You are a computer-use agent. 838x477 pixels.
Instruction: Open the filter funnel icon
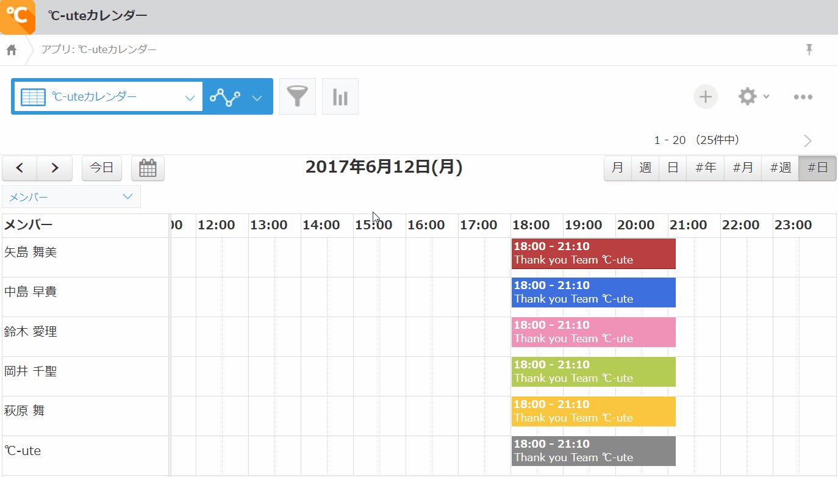[298, 96]
